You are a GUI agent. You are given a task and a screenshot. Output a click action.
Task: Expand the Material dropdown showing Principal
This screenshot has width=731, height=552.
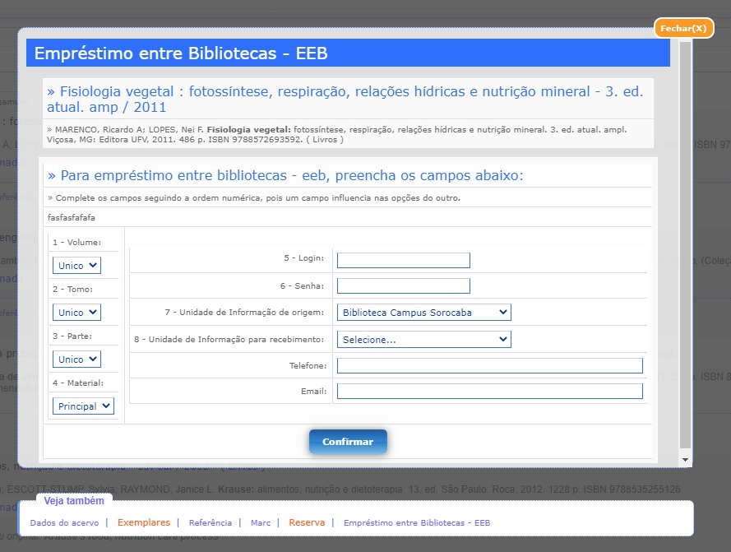(83, 406)
